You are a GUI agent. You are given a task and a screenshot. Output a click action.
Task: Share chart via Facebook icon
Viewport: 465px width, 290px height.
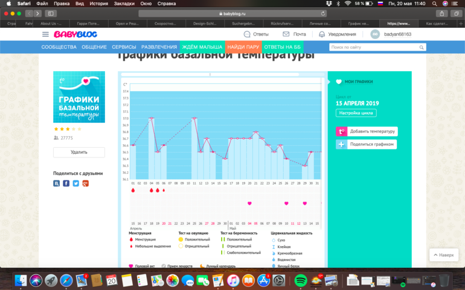[x=66, y=183]
